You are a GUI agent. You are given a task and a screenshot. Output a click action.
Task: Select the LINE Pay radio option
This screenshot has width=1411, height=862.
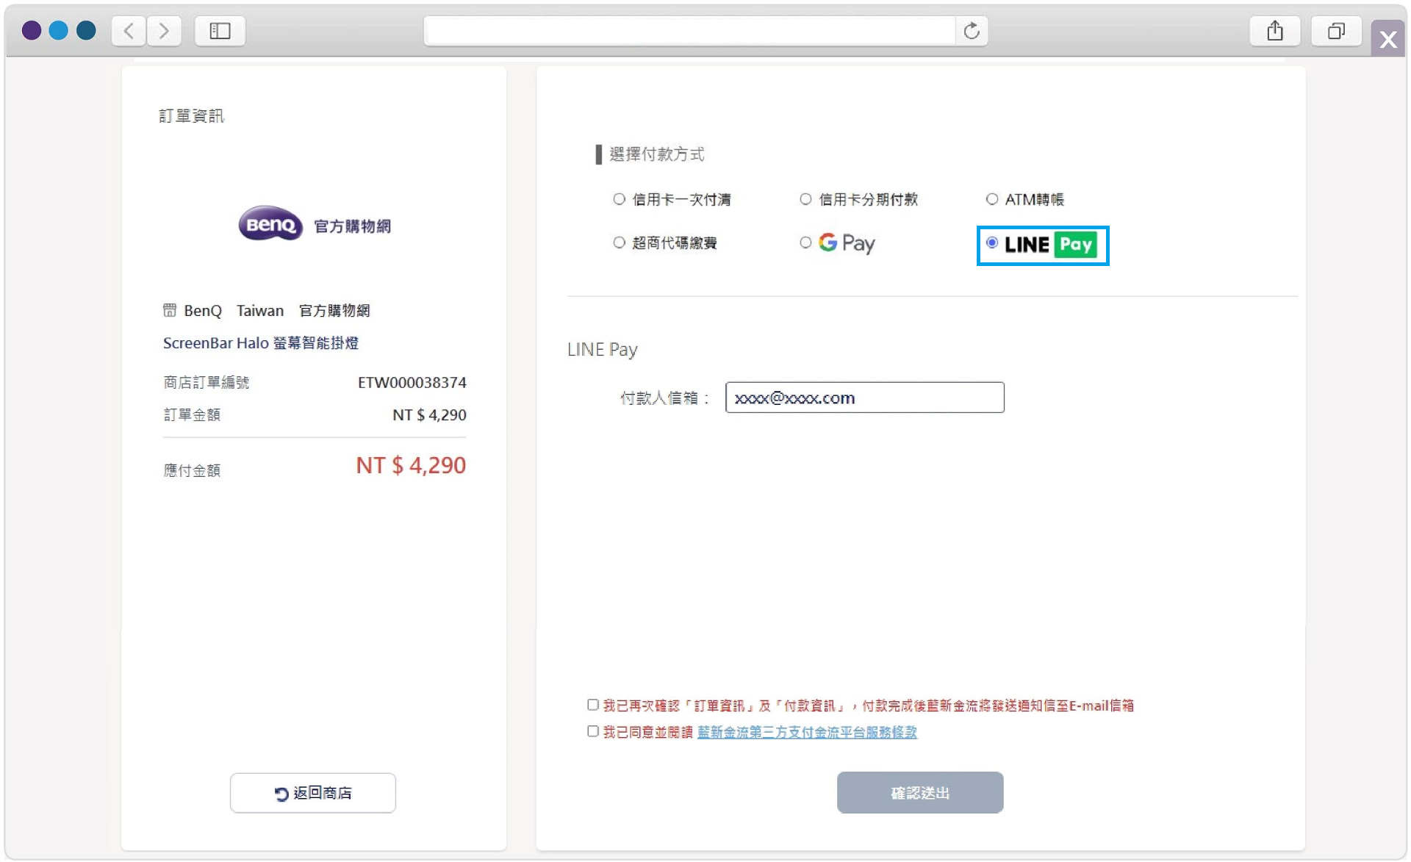[994, 242]
